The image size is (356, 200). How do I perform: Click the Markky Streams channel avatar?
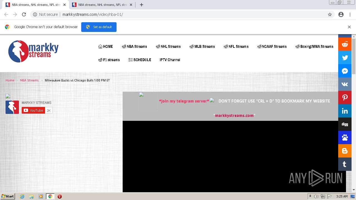pyautogui.click(x=12, y=107)
